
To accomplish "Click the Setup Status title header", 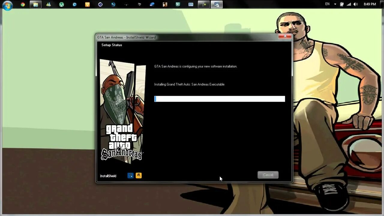I will (112, 45).
